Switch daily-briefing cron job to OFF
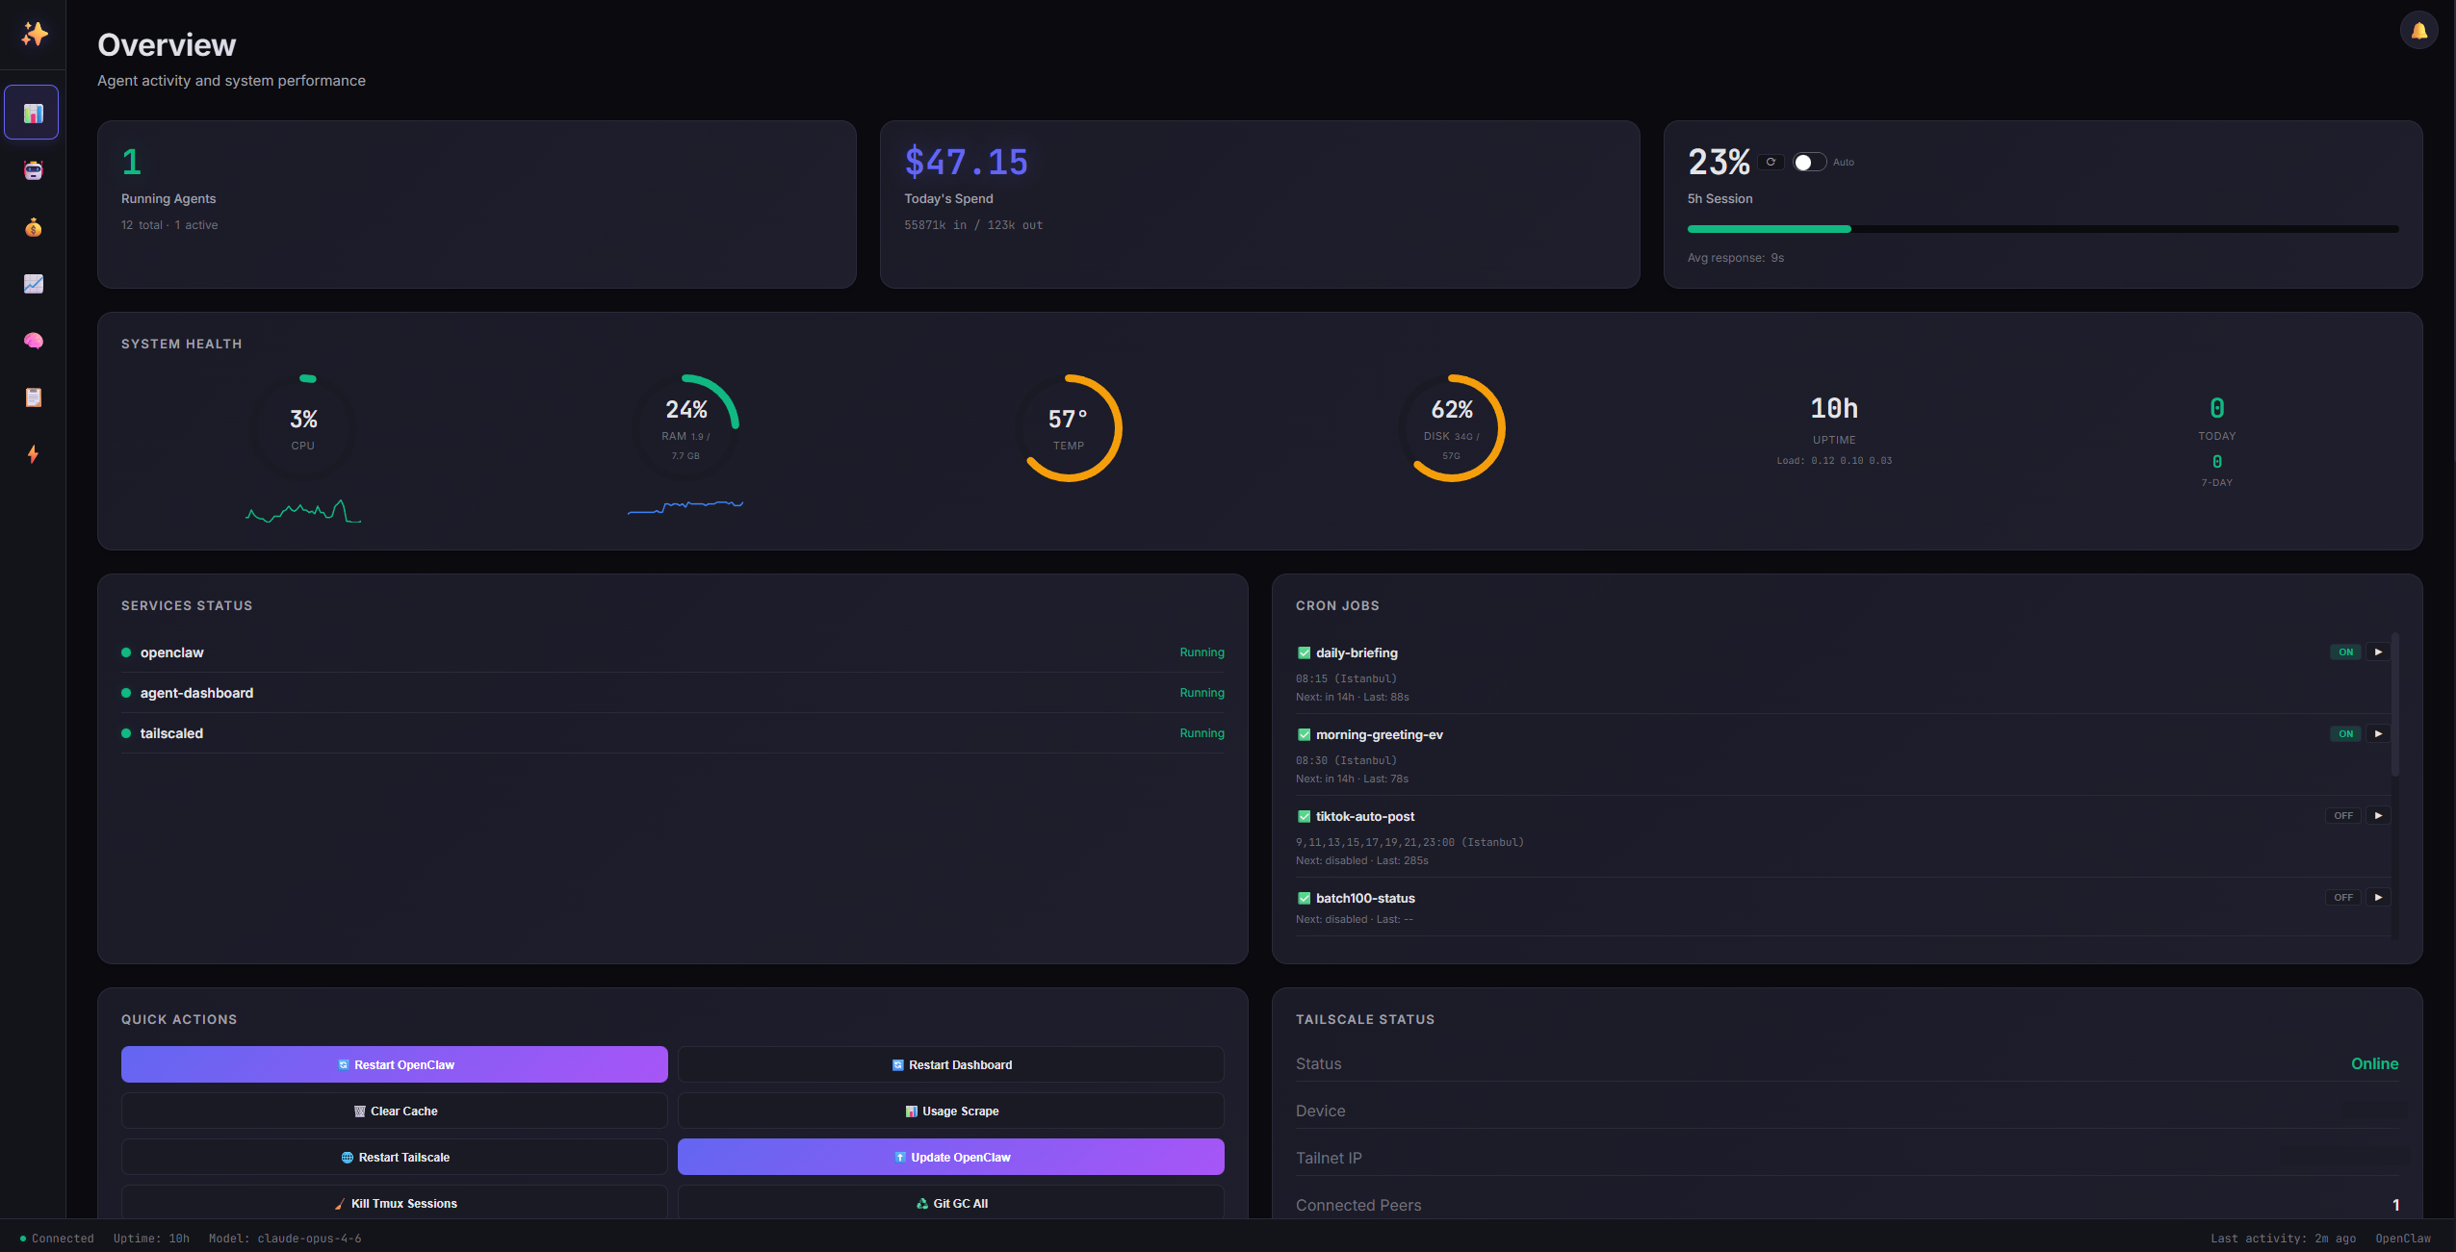 coord(2344,652)
